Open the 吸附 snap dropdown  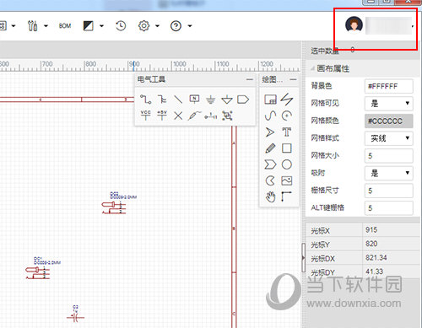[389, 173]
